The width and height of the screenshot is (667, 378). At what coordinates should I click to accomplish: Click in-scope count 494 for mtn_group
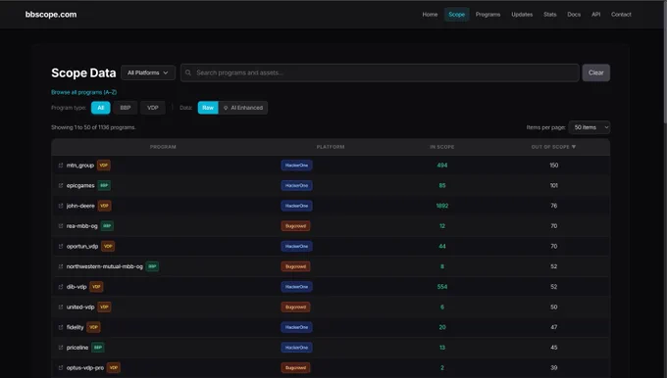click(x=442, y=165)
